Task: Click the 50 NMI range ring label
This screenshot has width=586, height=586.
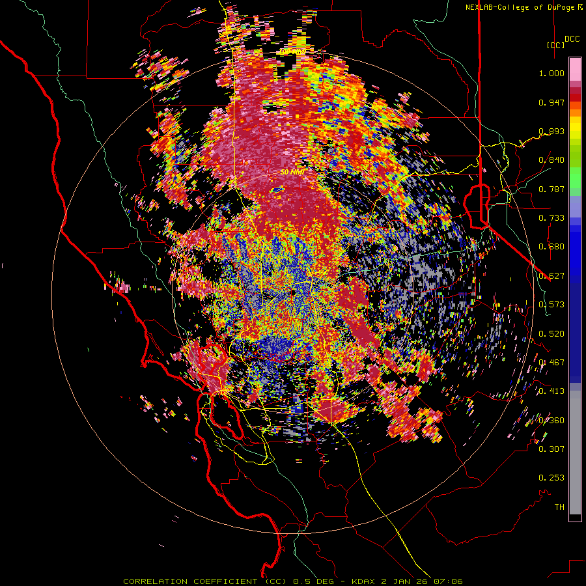Action: coord(292,172)
